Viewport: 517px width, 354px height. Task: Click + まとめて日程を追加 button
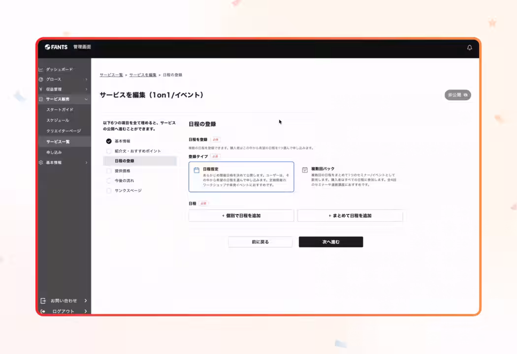click(350, 216)
